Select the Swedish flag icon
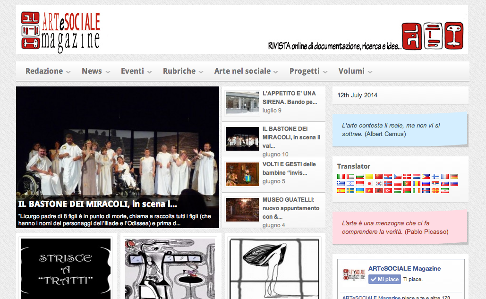The image size is (486, 299). 350,190
